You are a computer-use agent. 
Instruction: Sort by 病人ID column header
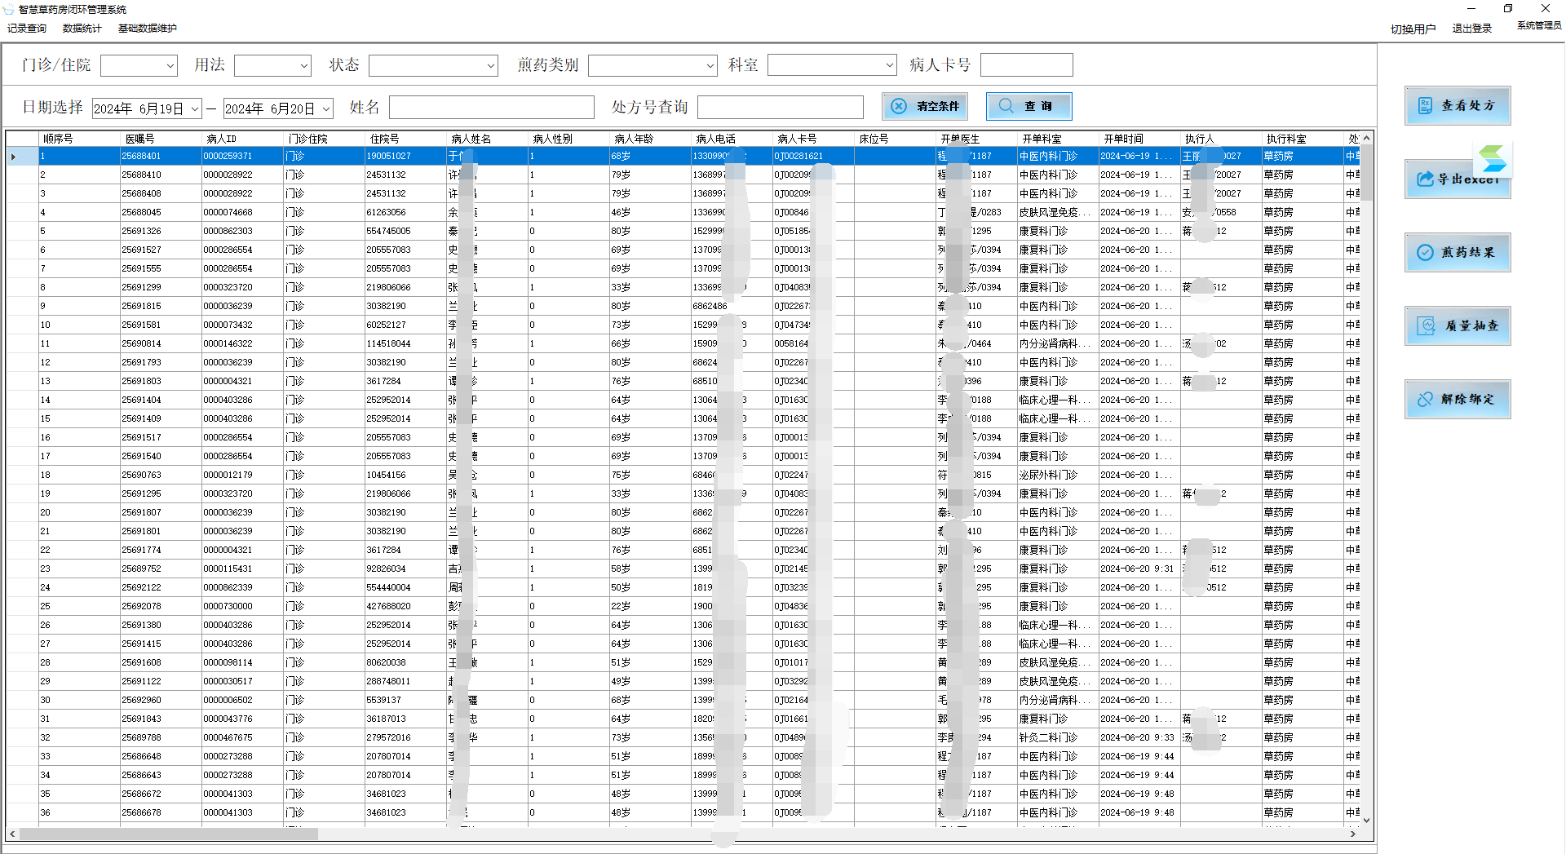coord(242,139)
